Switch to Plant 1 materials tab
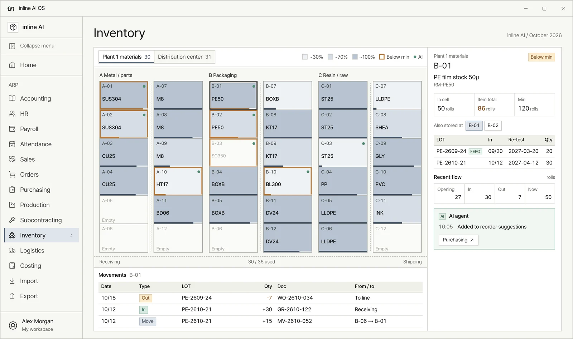Image resolution: width=573 pixels, height=339 pixels. 126,57
